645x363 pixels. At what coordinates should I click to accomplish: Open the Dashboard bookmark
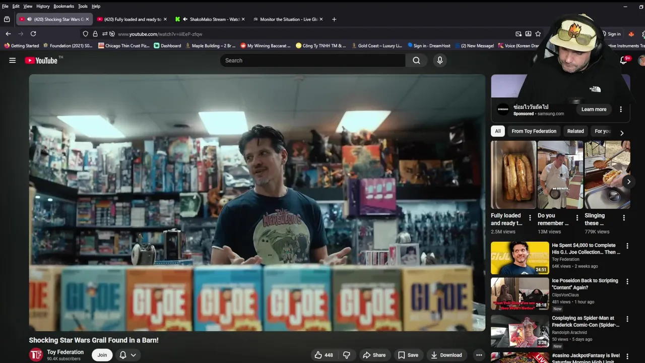click(167, 45)
